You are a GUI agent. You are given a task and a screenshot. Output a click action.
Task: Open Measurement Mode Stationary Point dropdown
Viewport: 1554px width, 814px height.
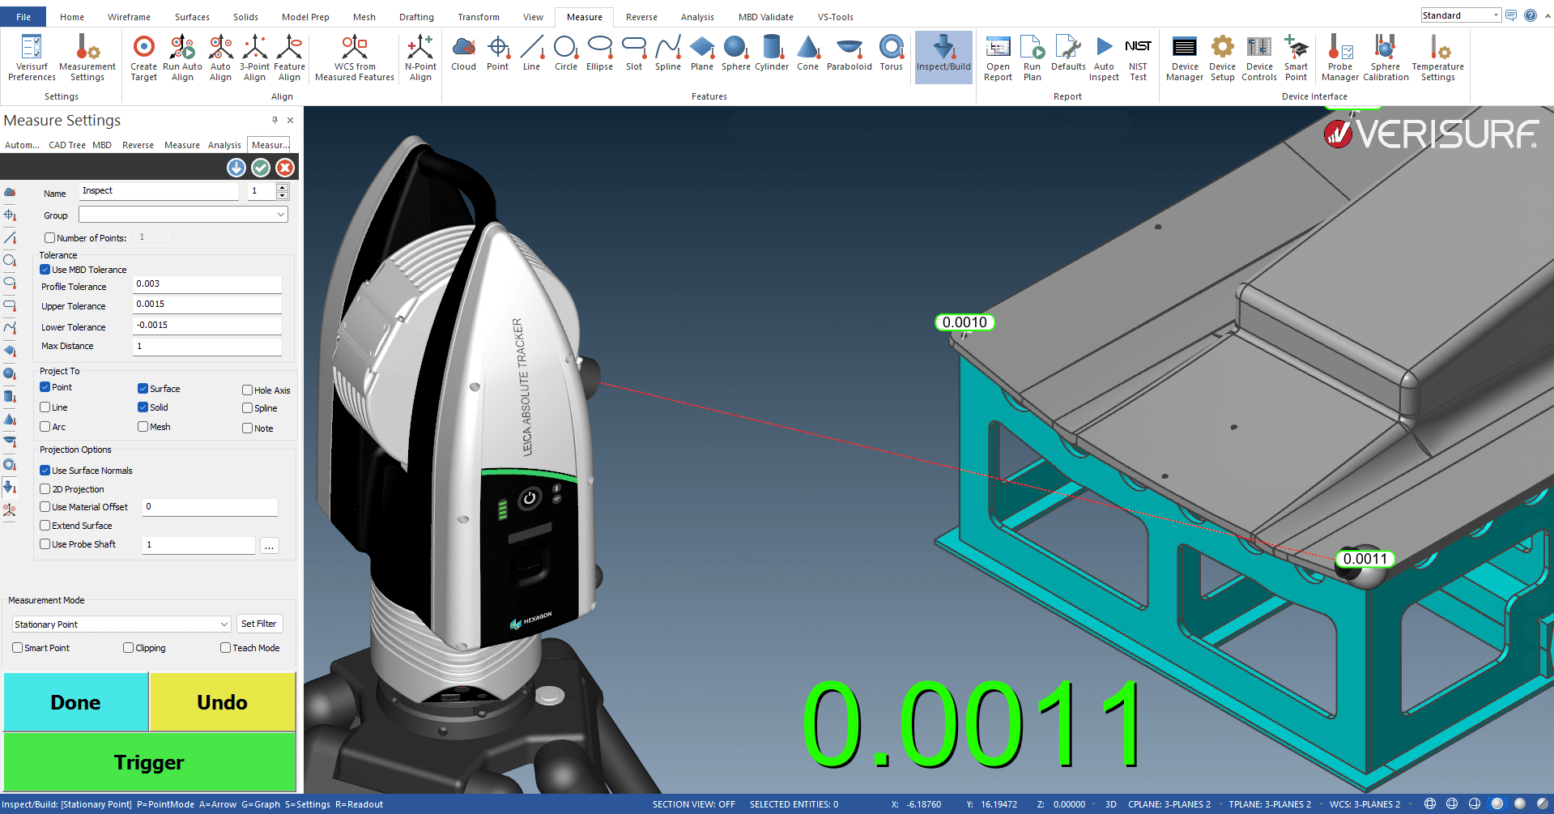click(121, 624)
